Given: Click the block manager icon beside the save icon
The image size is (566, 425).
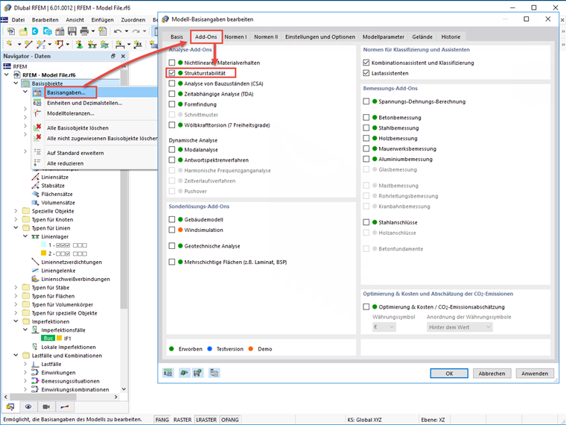Looking at the screenshot, I should click(x=60, y=31).
